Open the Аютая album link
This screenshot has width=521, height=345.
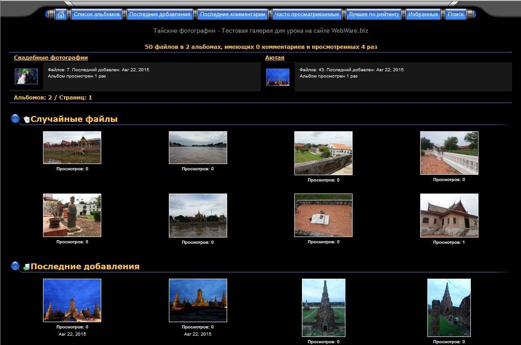pos(275,57)
